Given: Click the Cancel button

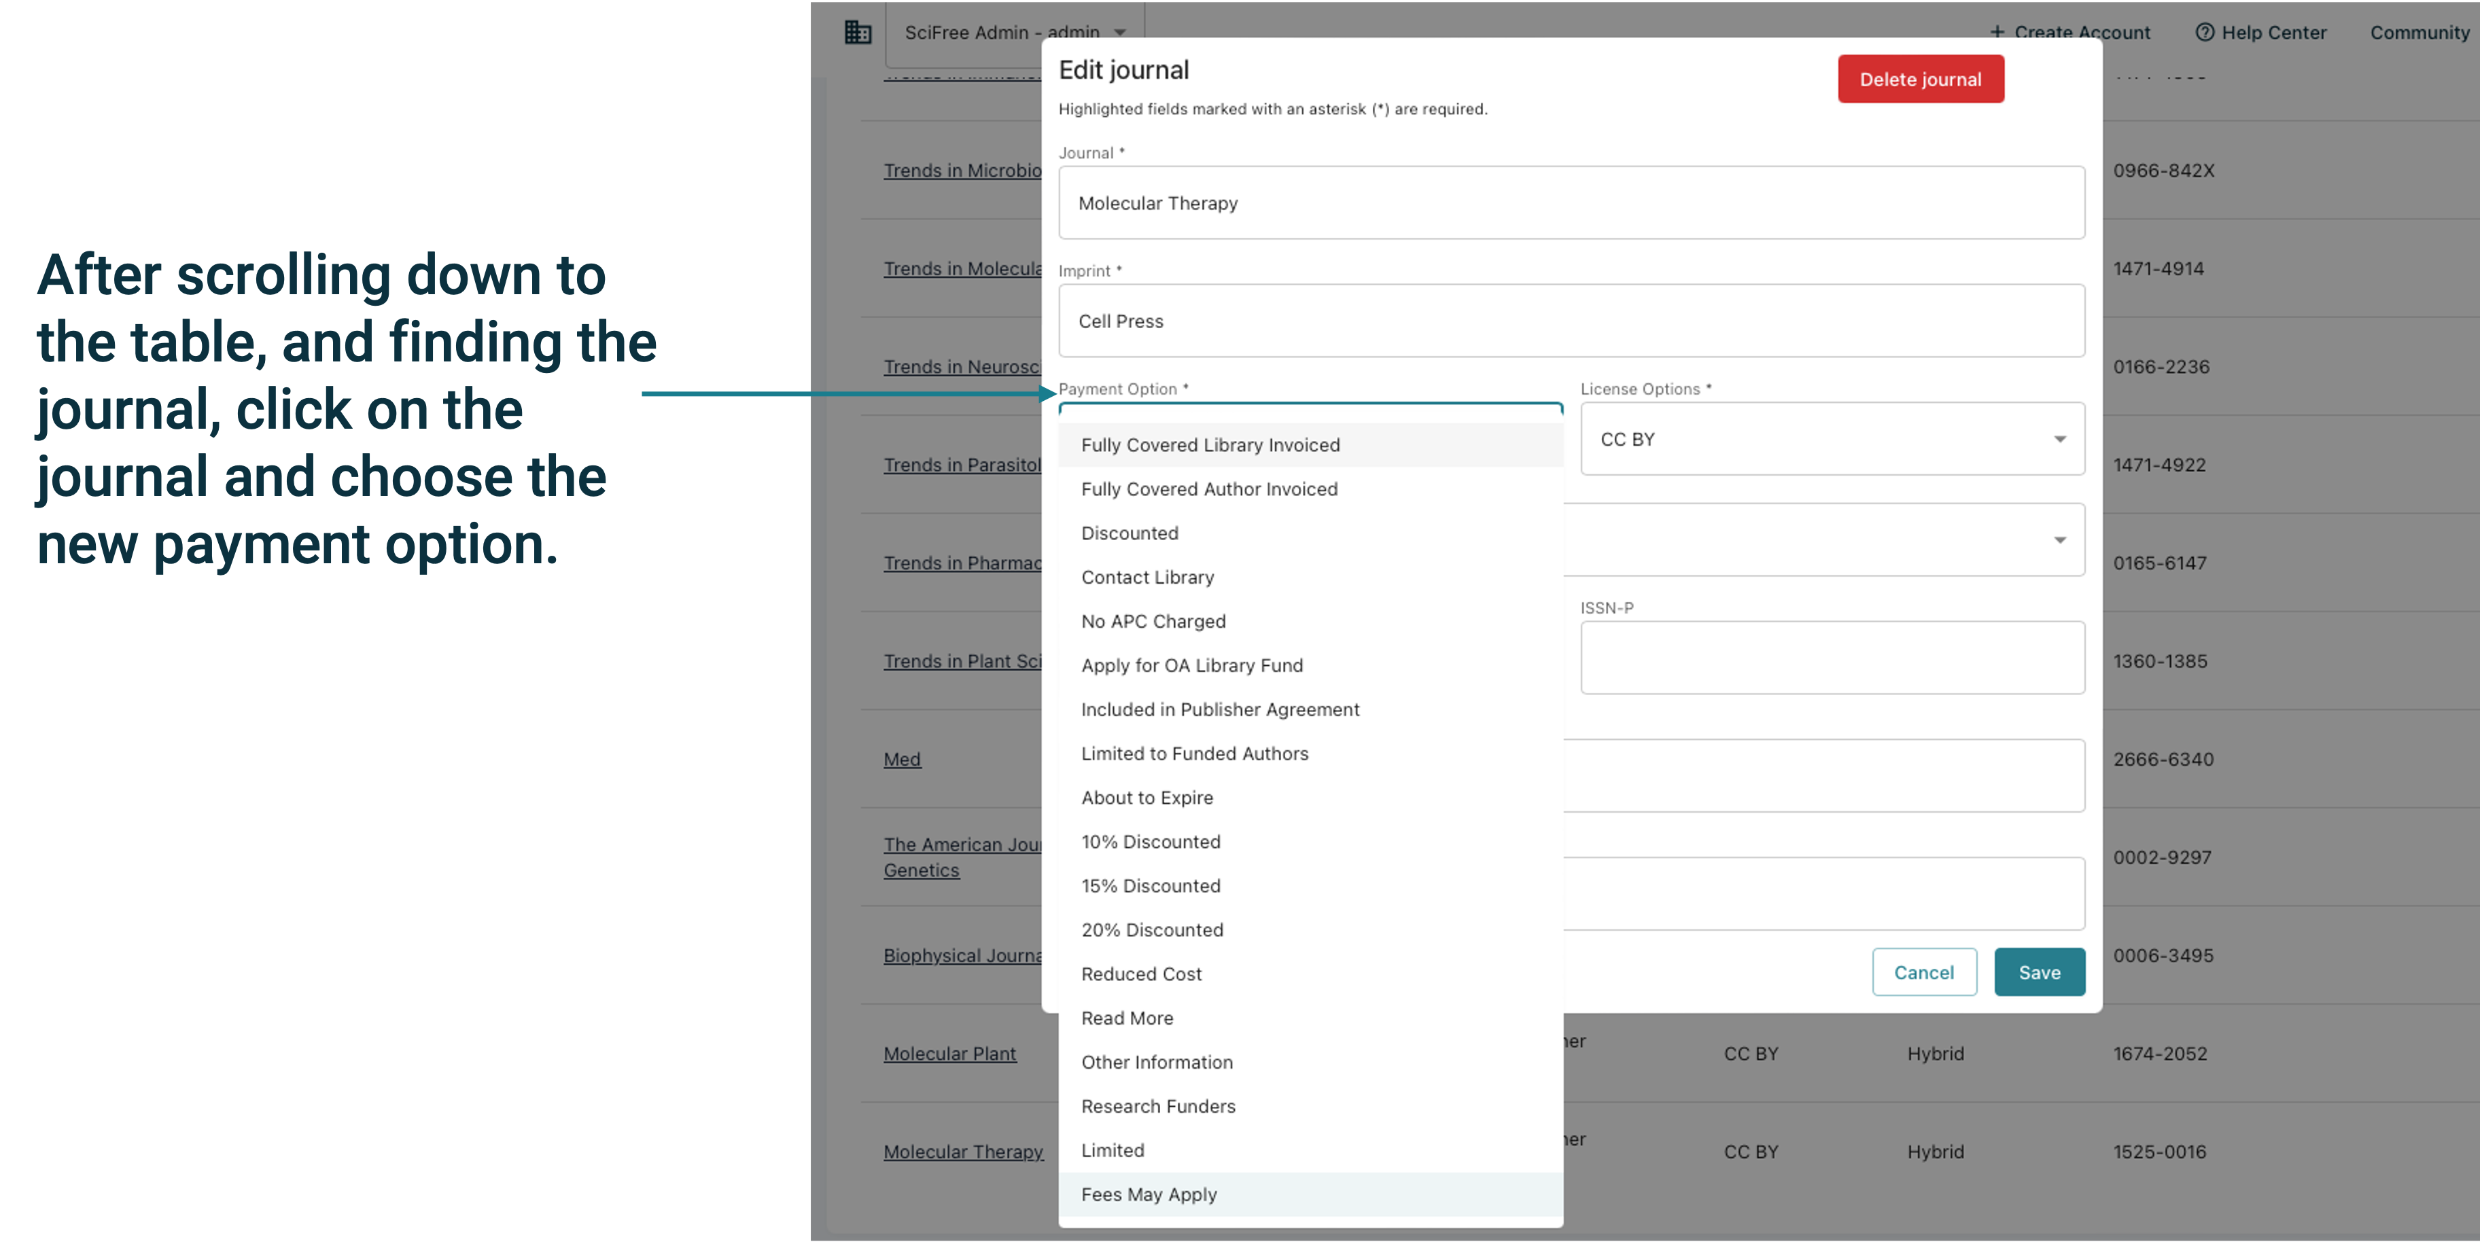Looking at the screenshot, I should click(x=1924, y=972).
